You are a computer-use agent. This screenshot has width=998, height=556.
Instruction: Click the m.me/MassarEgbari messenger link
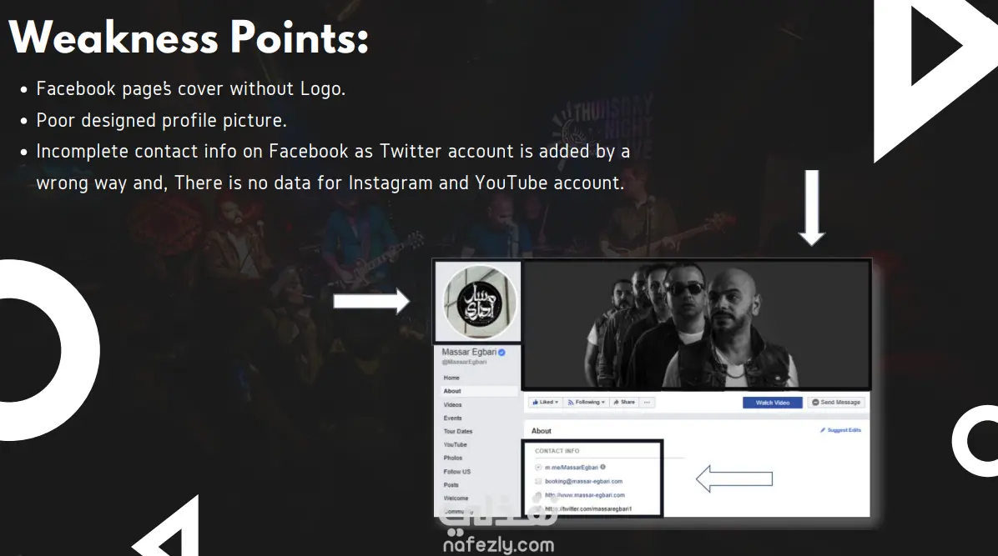coord(571,468)
